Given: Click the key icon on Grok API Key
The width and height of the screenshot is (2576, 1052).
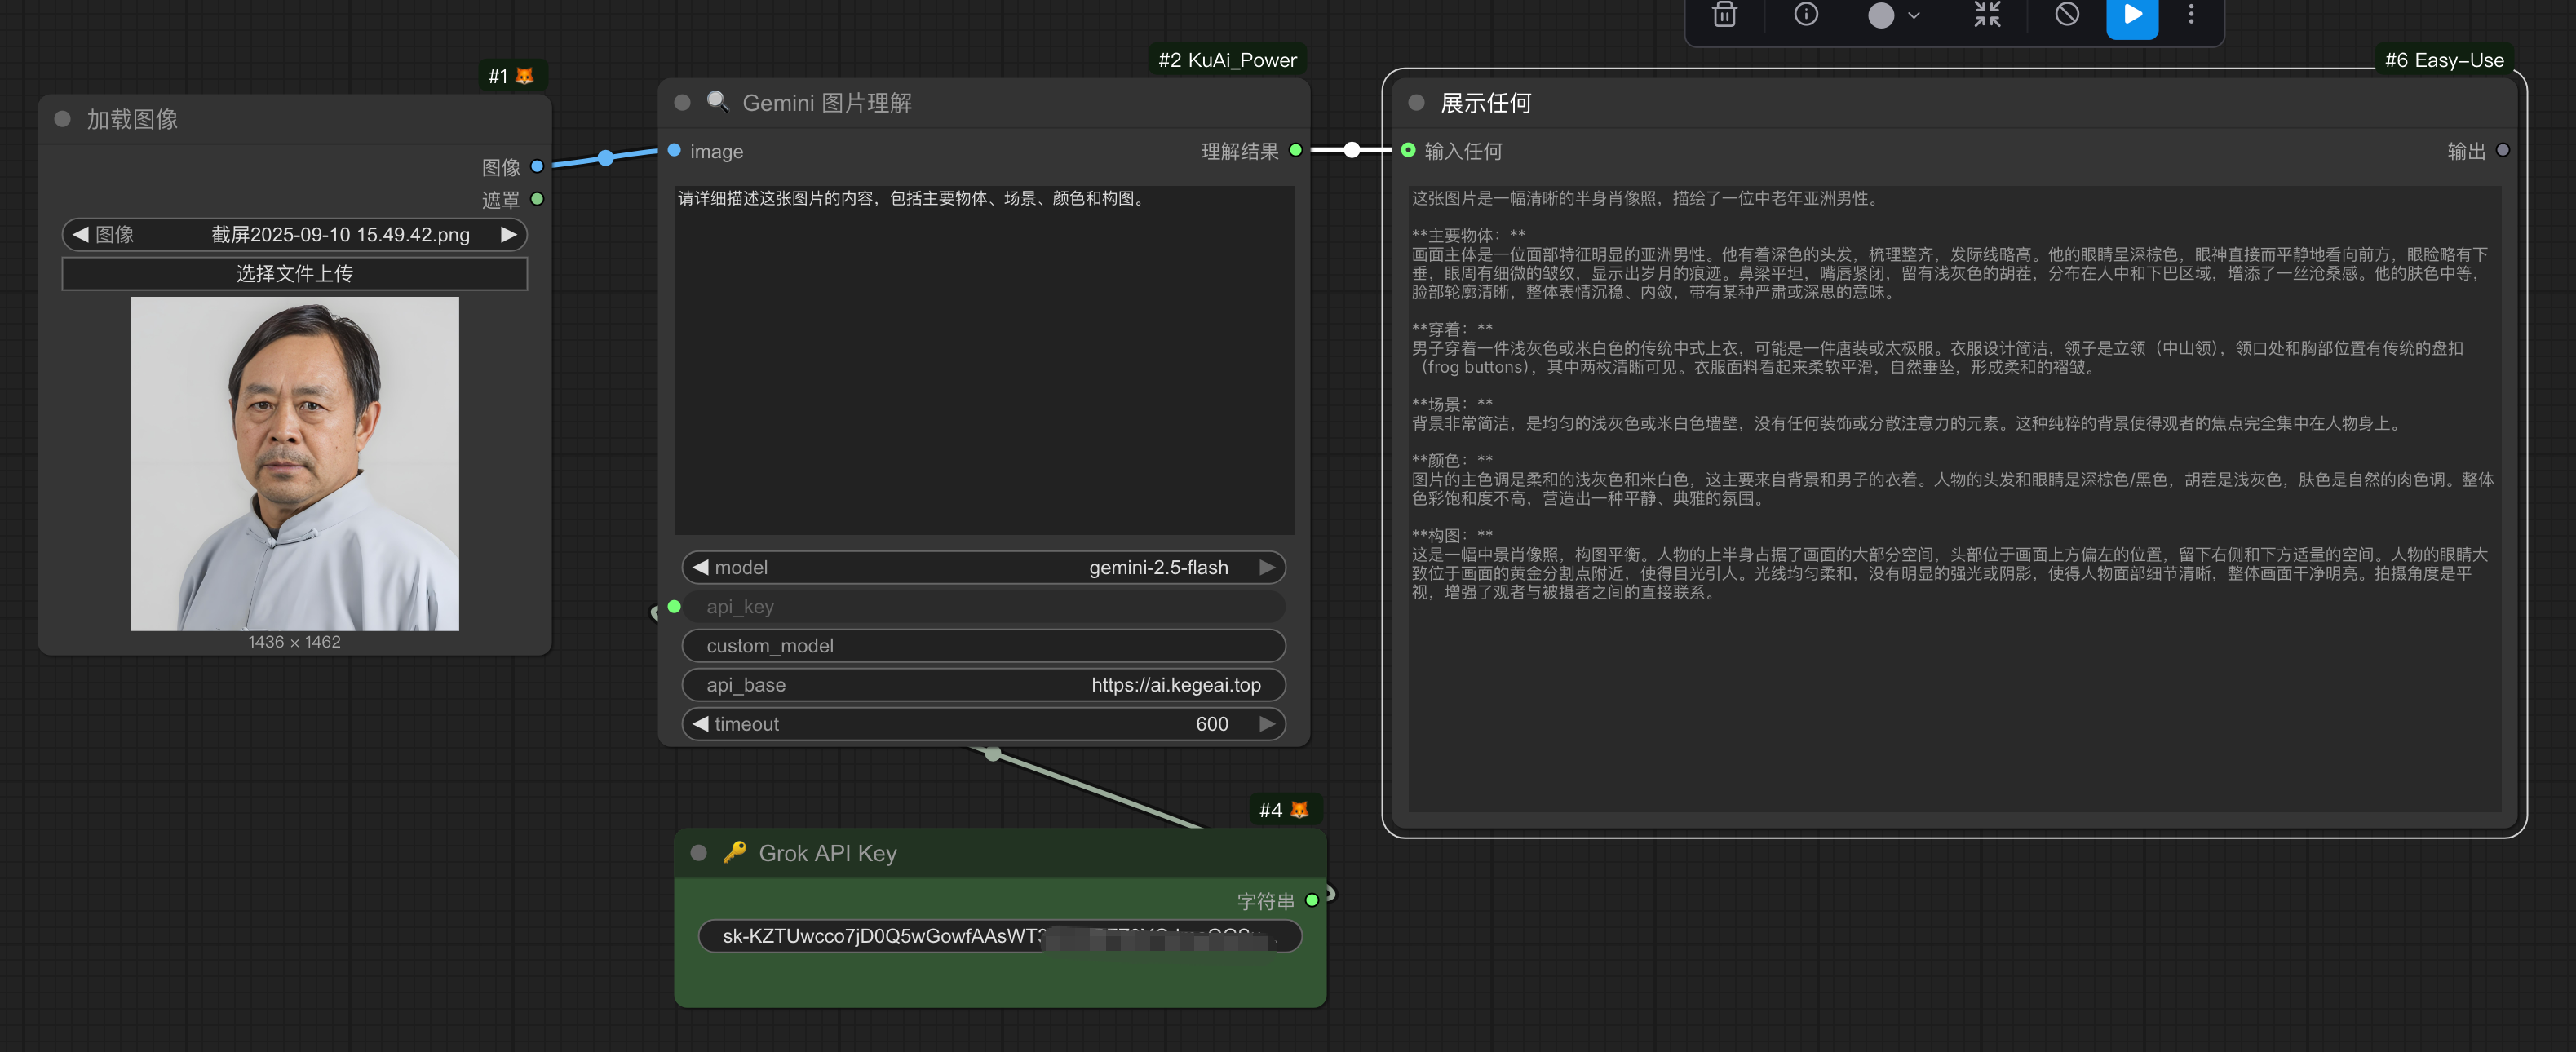Looking at the screenshot, I should [x=735, y=852].
